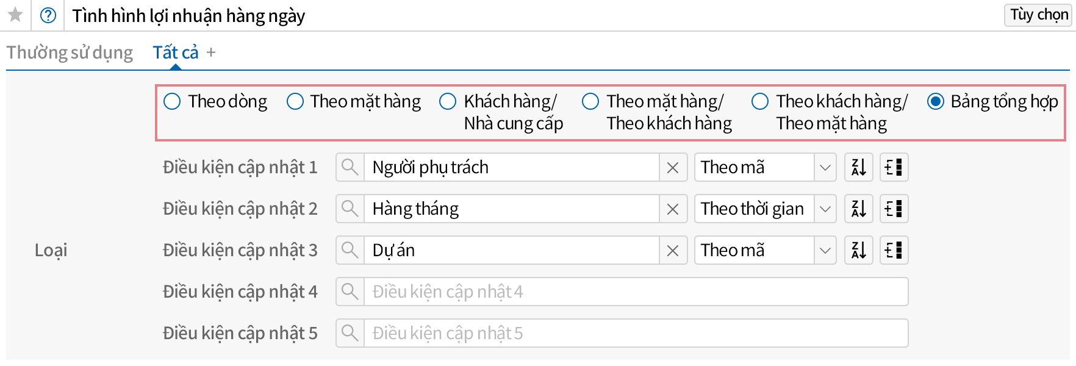Select the Theo mặt hàng radio option
Viewport: 1076px width, 366px height.
pos(295,101)
